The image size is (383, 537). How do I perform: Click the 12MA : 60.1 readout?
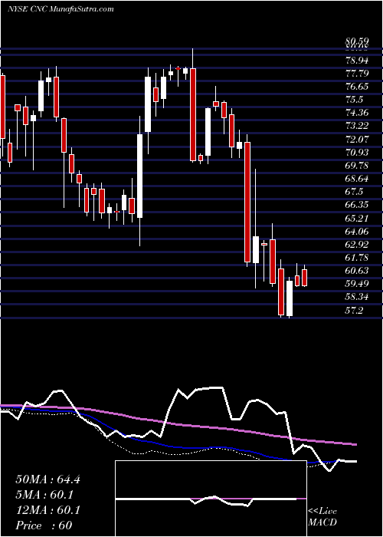(x=47, y=510)
